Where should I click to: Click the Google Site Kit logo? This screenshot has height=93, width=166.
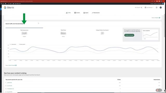9,7
